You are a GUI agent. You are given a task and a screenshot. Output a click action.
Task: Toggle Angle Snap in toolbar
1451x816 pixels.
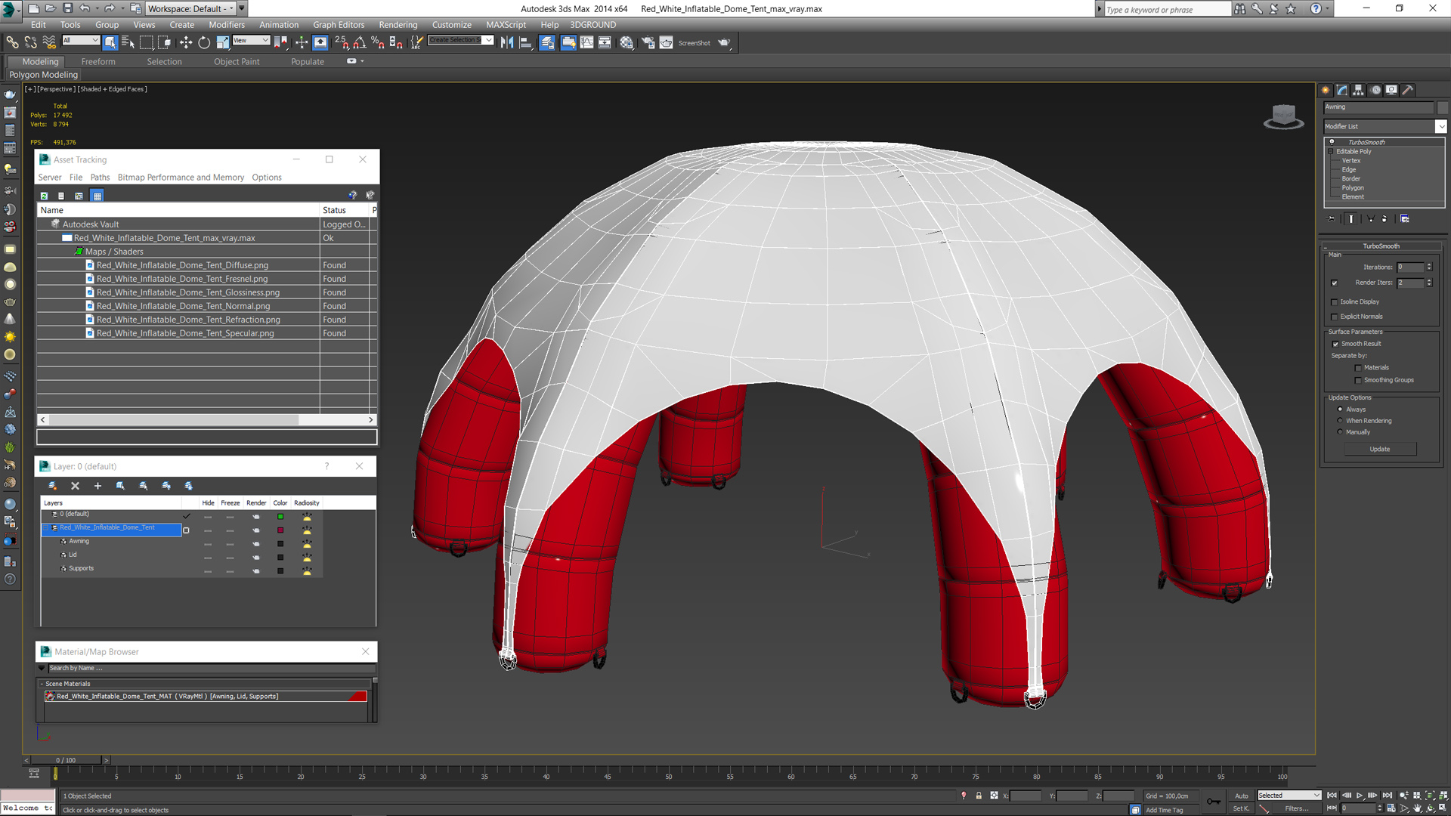click(x=360, y=43)
